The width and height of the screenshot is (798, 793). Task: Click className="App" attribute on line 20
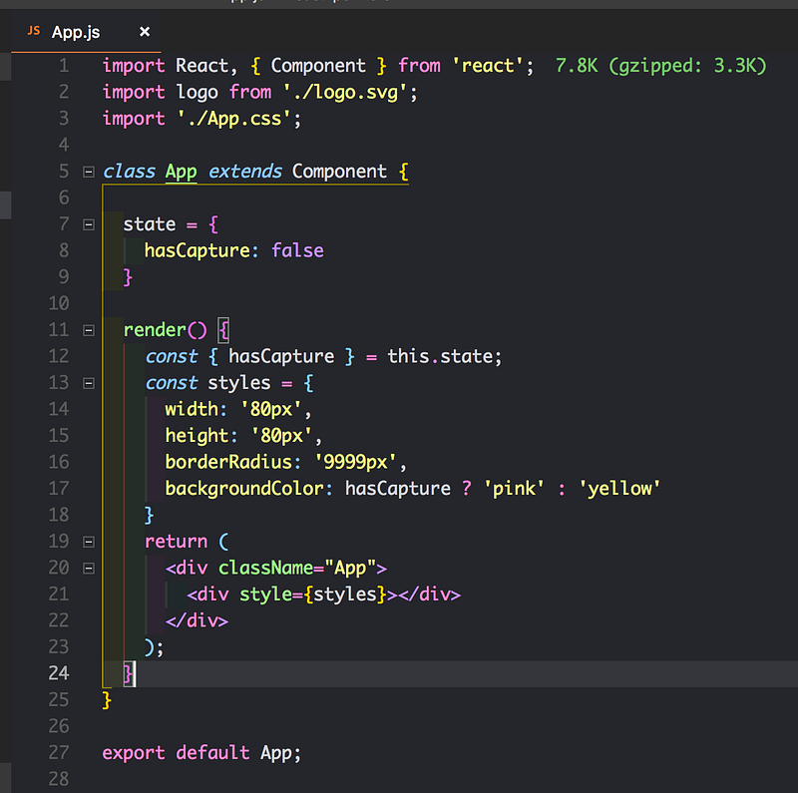pyautogui.click(x=297, y=568)
